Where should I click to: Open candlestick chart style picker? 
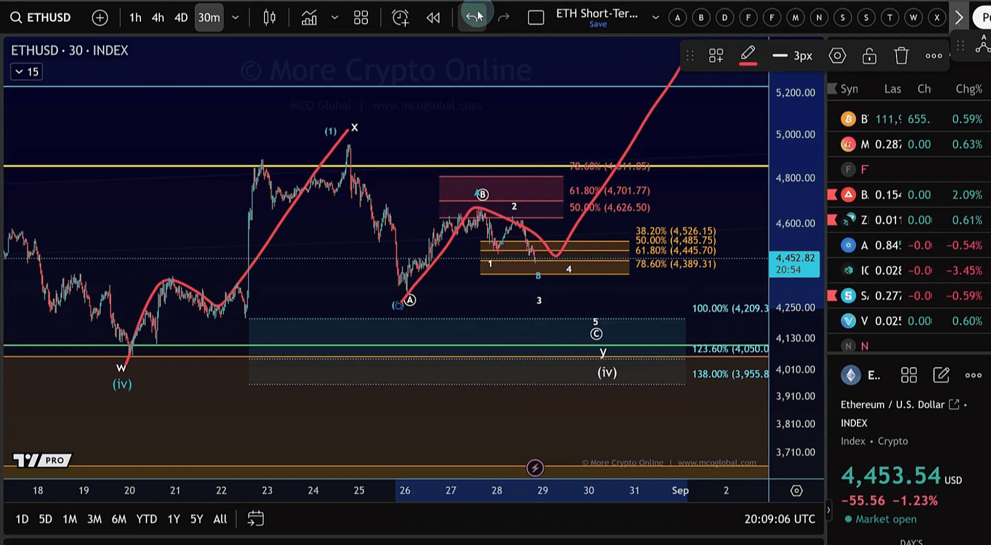click(270, 17)
